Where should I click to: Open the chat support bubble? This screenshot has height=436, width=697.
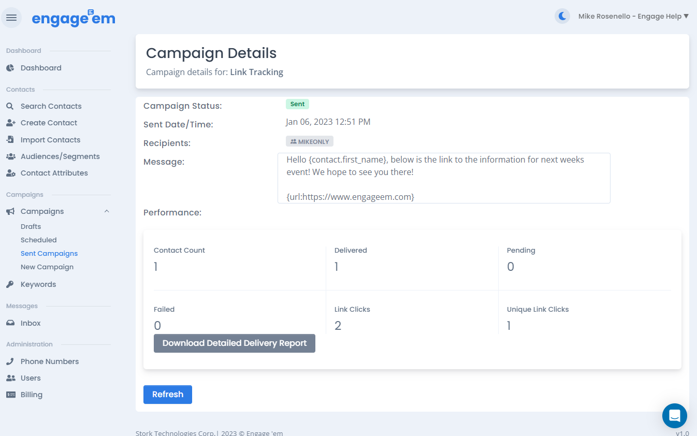coord(674,415)
